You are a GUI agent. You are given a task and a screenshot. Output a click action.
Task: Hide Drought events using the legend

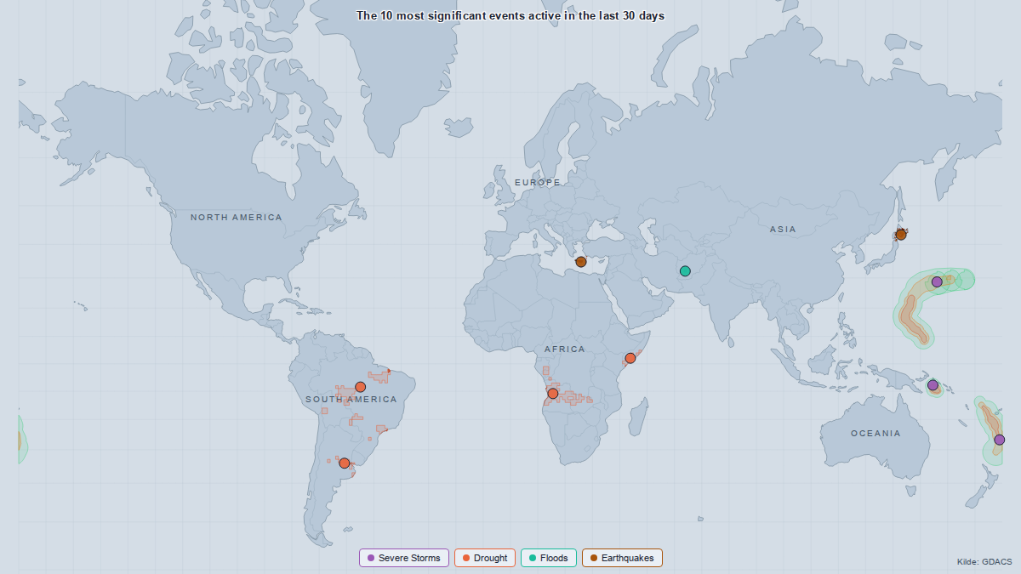485,558
